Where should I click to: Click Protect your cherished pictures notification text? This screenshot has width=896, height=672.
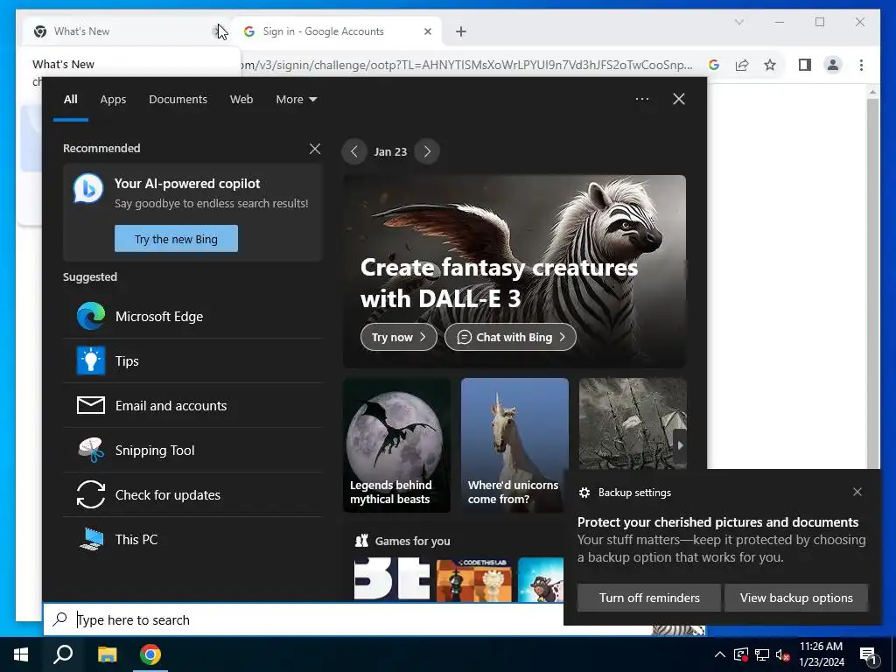tap(717, 522)
